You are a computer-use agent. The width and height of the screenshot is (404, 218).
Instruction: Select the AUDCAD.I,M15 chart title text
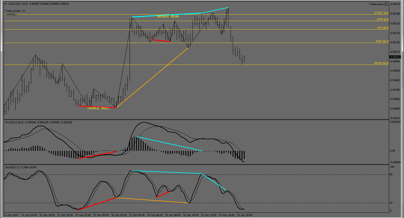[18, 4]
